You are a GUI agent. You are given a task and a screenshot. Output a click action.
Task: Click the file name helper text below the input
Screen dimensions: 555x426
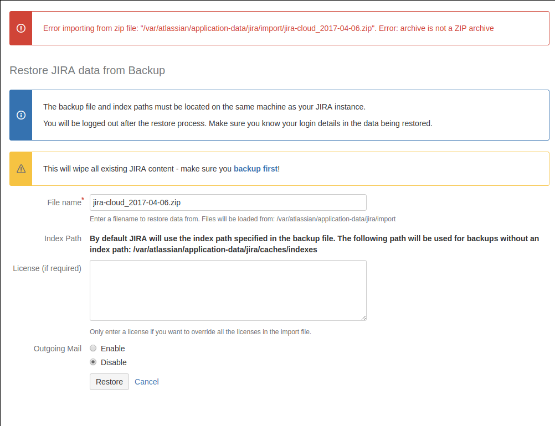click(243, 219)
